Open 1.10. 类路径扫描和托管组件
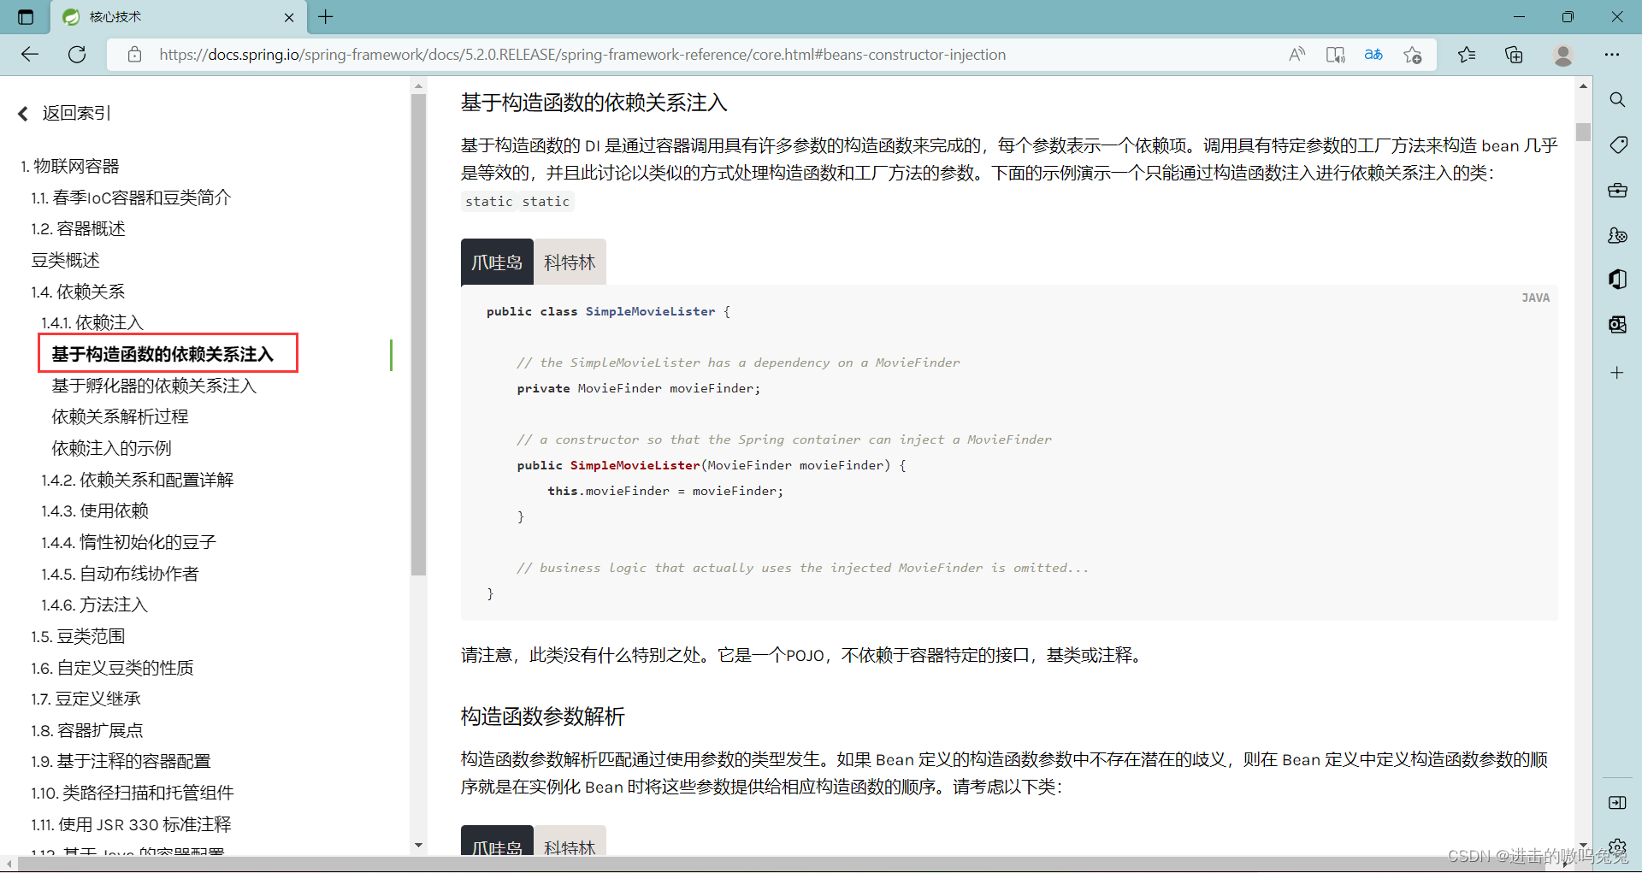The image size is (1642, 873). [133, 793]
